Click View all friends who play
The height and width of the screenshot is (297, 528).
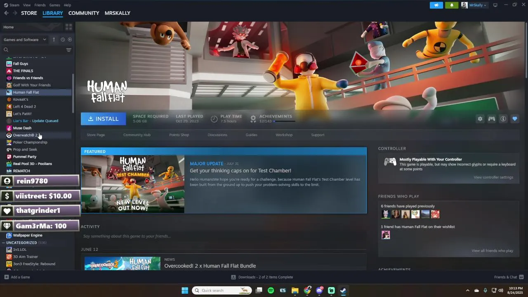click(493, 251)
